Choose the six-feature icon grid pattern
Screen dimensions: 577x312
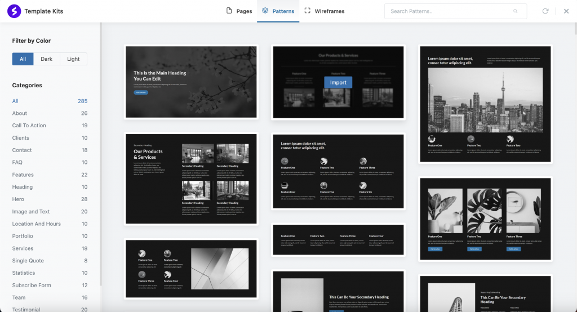pyautogui.click(x=338, y=171)
